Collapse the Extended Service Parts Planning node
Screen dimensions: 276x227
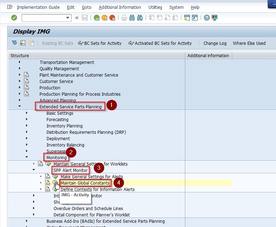[x=19, y=106]
